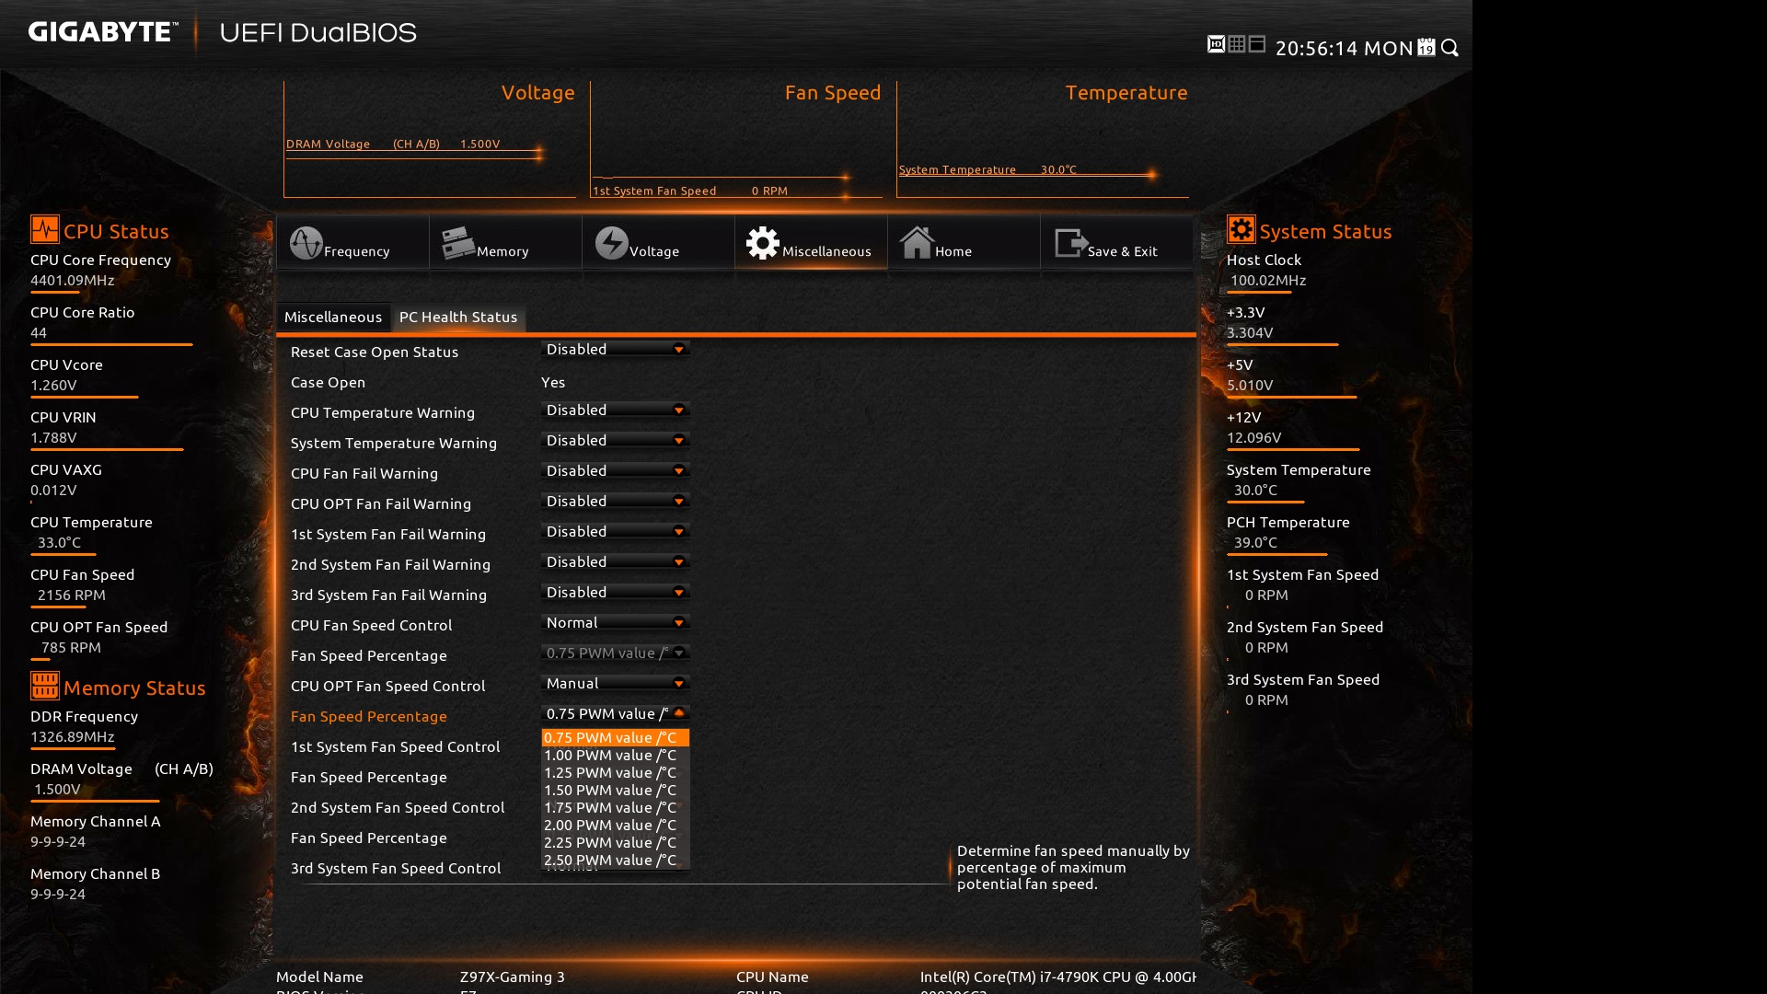Open the CPU Fan Speed Control dropdown

click(x=615, y=622)
